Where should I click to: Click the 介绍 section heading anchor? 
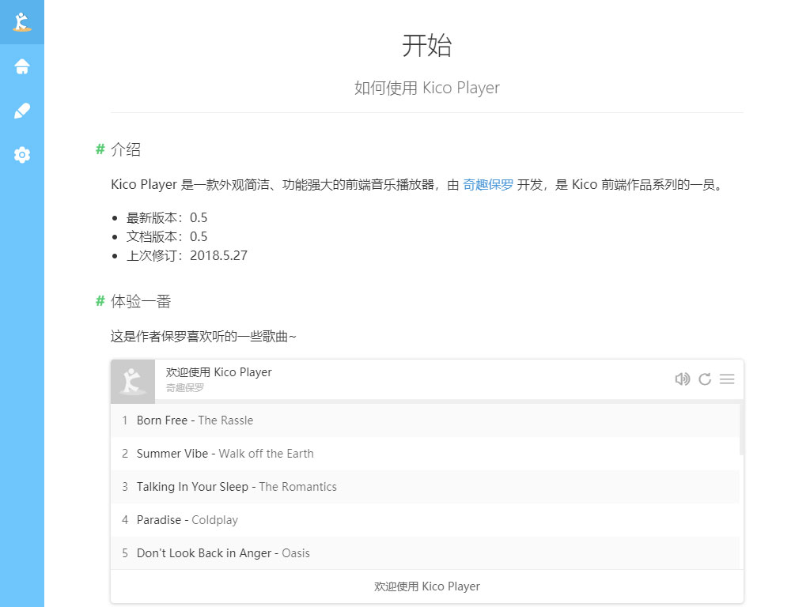pyautogui.click(x=100, y=149)
